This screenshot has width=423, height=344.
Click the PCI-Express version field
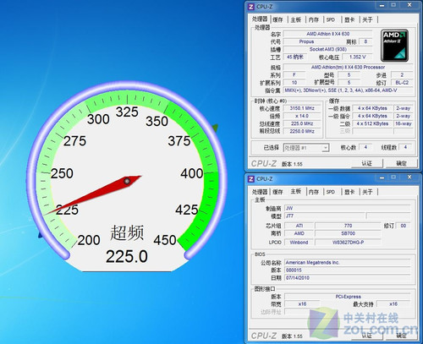(348, 297)
